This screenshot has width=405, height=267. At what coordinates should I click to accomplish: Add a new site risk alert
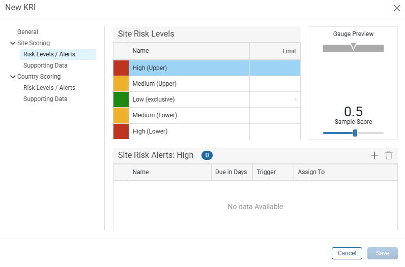tap(374, 155)
